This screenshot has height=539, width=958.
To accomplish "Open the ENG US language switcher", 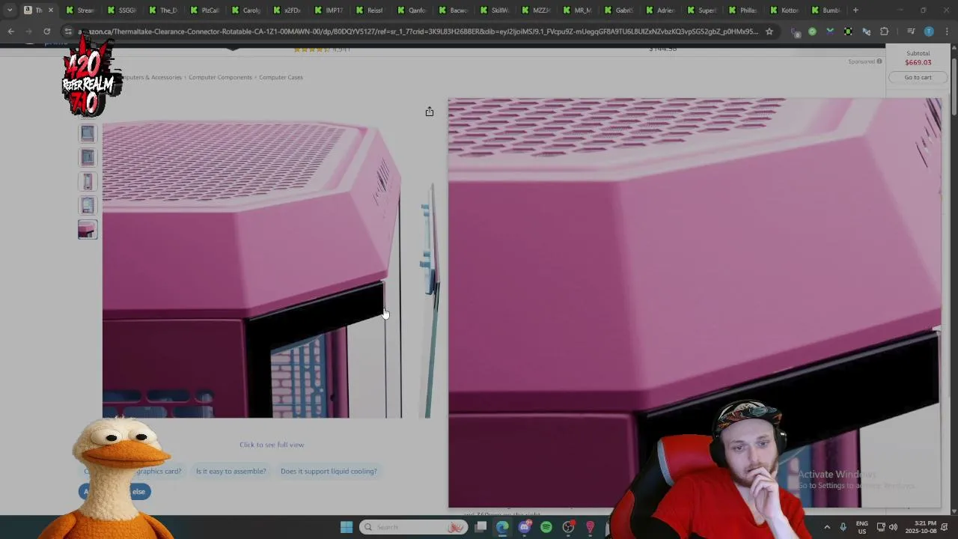I will (x=862, y=527).
